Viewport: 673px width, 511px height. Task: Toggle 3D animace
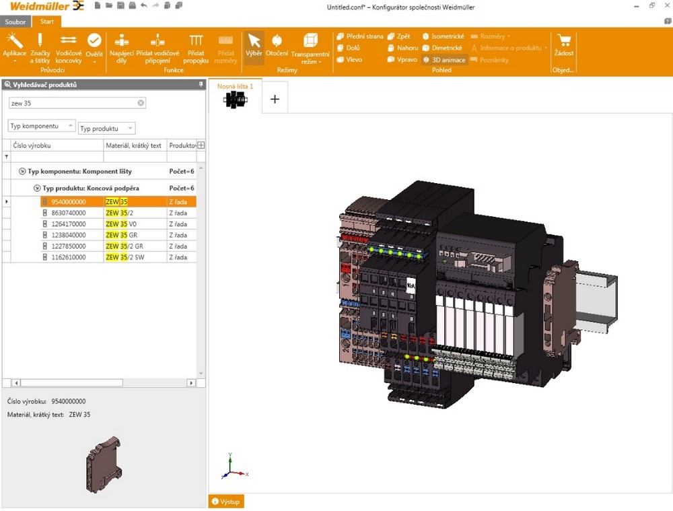click(x=444, y=60)
